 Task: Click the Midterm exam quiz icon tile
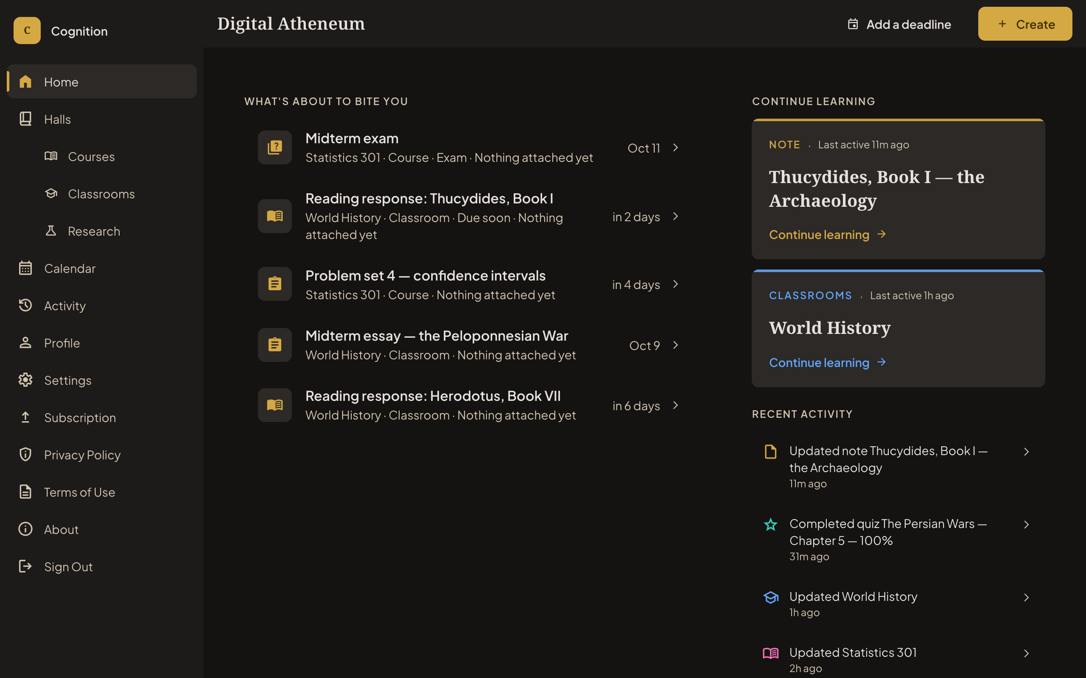click(x=274, y=147)
